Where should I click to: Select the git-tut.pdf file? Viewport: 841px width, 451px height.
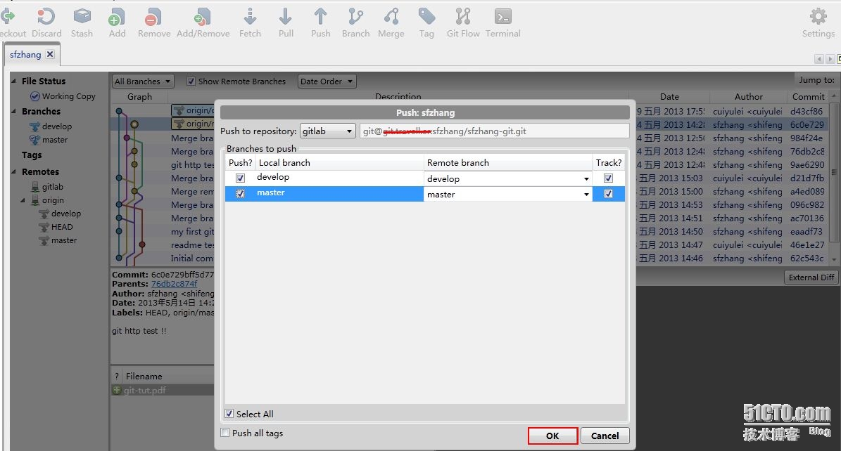pos(144,391)
